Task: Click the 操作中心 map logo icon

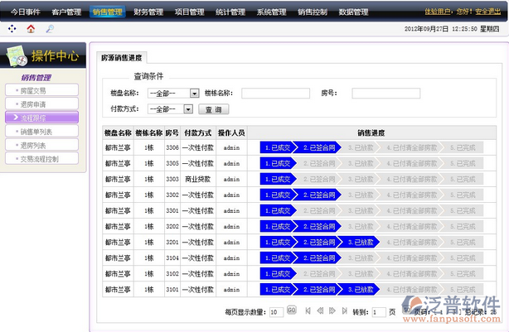Action: pos(16,56)
